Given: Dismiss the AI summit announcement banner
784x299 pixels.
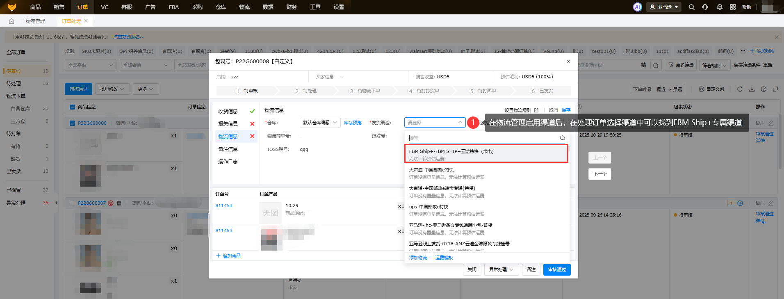Looking at the screenshot, I should (776, 37).
